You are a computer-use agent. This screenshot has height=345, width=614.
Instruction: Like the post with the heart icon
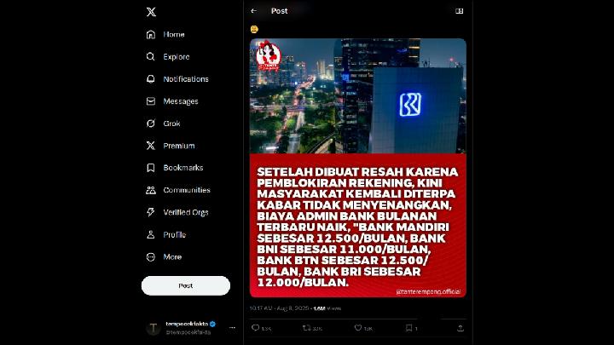point(358,328)
